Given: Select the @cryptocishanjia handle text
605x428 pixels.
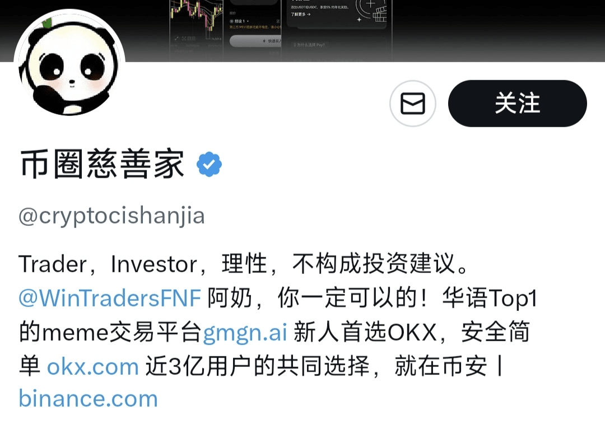Looking at the screenshot, I should 111,216.
